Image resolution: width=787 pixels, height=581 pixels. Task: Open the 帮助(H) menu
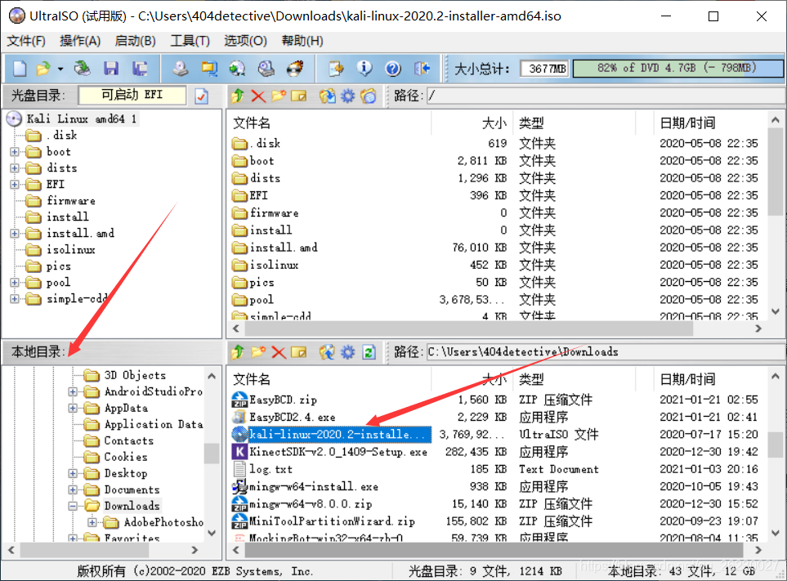pyautogui.click(x=302, y=41)
